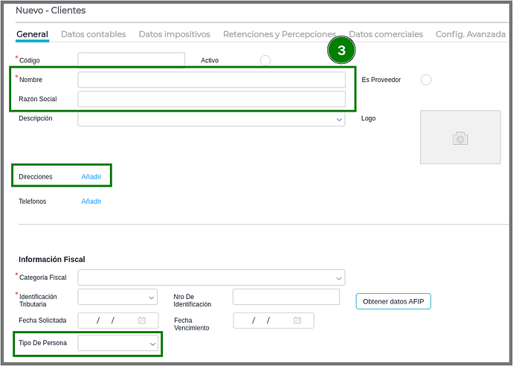Click Añadir link next to Telefonos
Viewport: 513px width, 366px height.
tap(91, 202)
